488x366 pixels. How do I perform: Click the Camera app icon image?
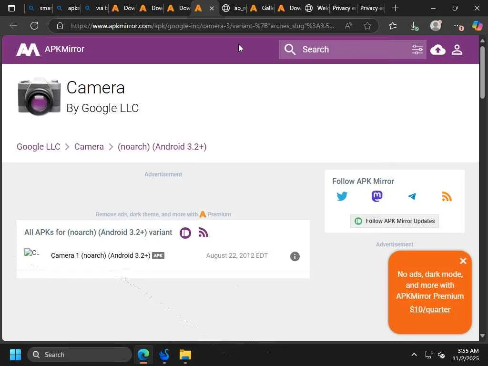click(39, 96)
